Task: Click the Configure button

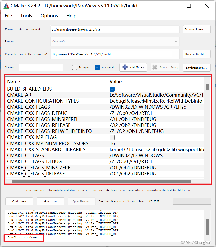Action: point(19,201)
